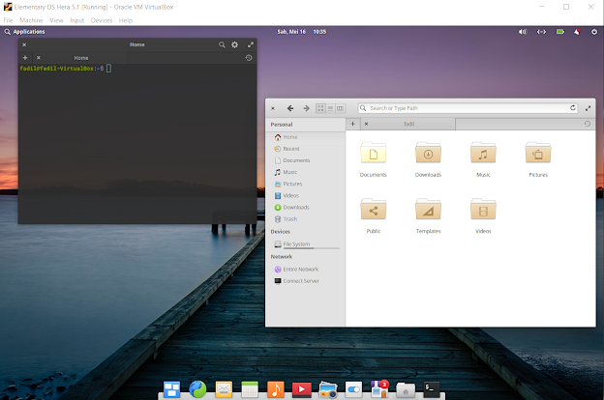Select the Templates folder icon
Image resolution: width=604 pixels, height=400 pixels.
click(428, 210)
